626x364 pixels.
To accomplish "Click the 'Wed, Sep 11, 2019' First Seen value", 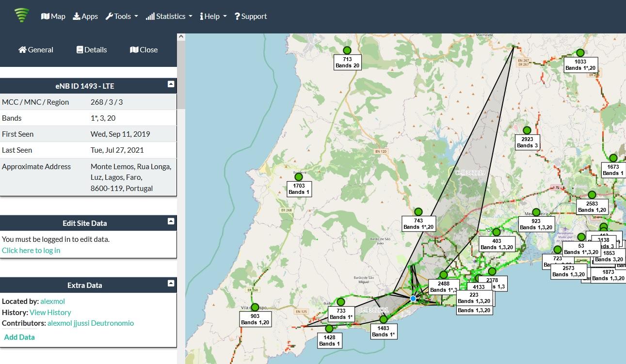I will point(120,134).
